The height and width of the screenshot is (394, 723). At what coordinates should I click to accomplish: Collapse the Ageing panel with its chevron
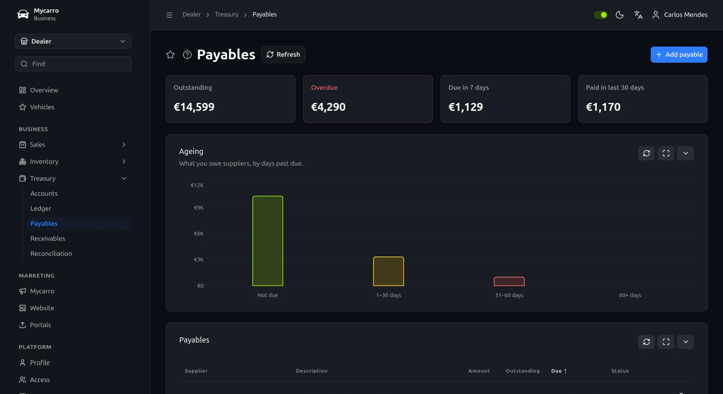pyautogui.click(x=686, y=153)
